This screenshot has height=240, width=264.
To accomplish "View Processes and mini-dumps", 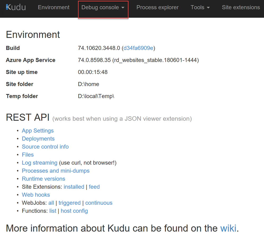I will [56, 171].
